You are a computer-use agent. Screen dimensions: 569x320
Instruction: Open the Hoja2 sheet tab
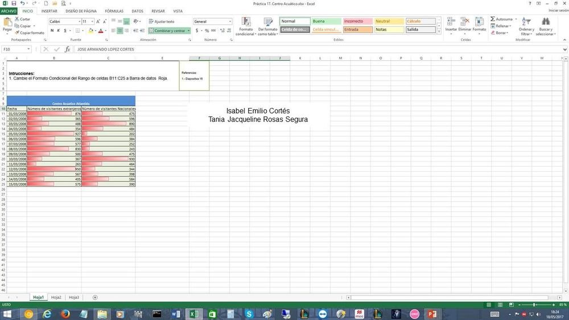tap(56, 297)
